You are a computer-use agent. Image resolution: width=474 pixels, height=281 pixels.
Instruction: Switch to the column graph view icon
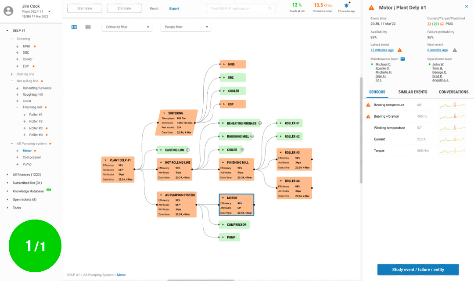click(74, 27)
